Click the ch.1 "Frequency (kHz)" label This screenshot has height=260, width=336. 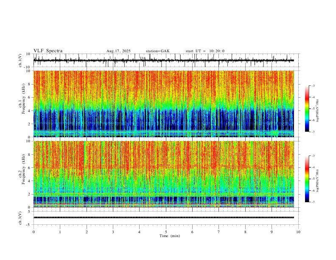[x=24, y=99]
